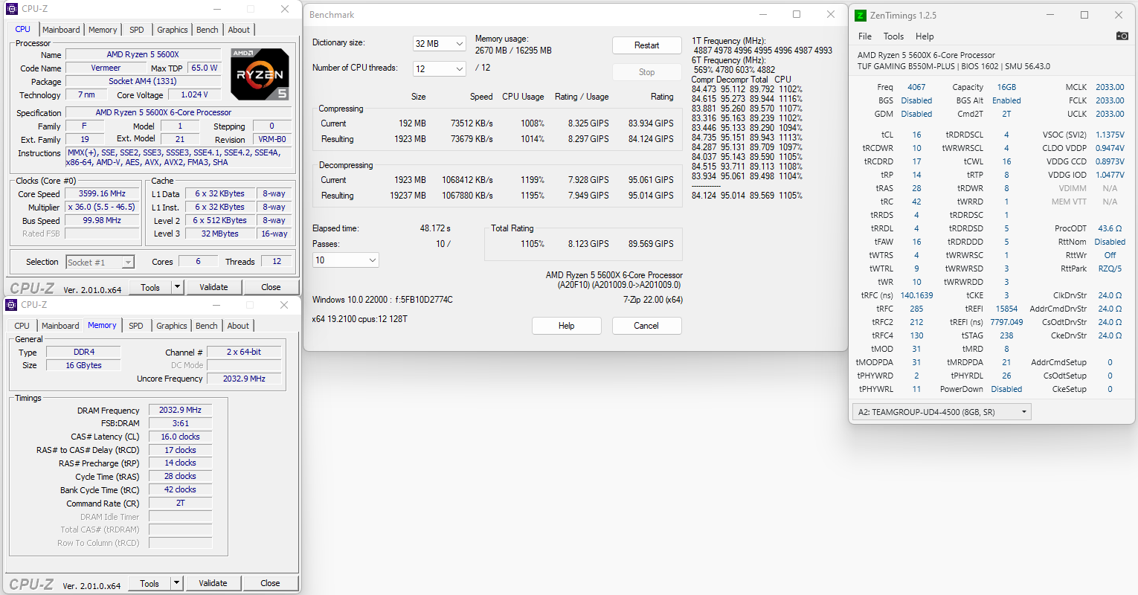Click the Multiplier x 36.0 field
Screen dimensions: 1138x595
pyautogui.click(x=103, y=207)
